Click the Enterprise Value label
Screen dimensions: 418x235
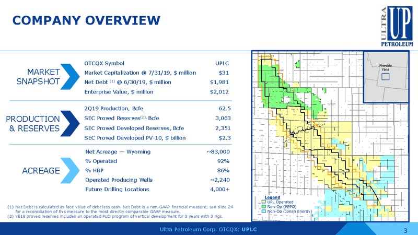(x=119, y=92)
